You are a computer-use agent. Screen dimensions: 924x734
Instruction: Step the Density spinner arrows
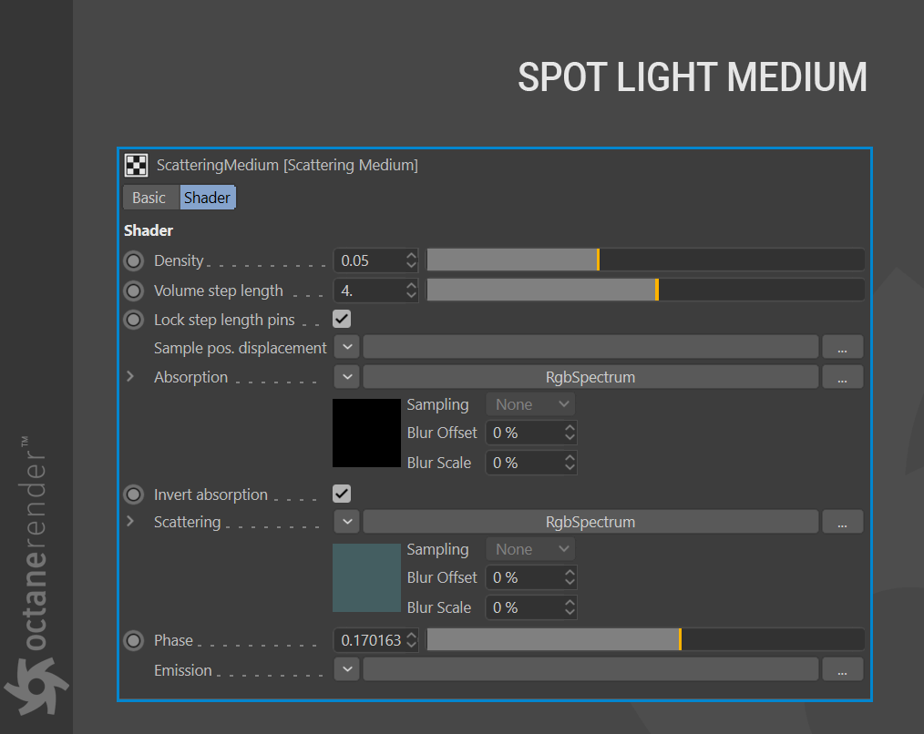[x=411, y=260]
